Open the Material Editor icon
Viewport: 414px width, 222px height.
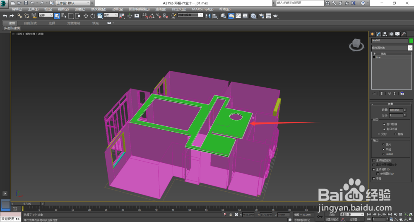[x=253, y=16]
